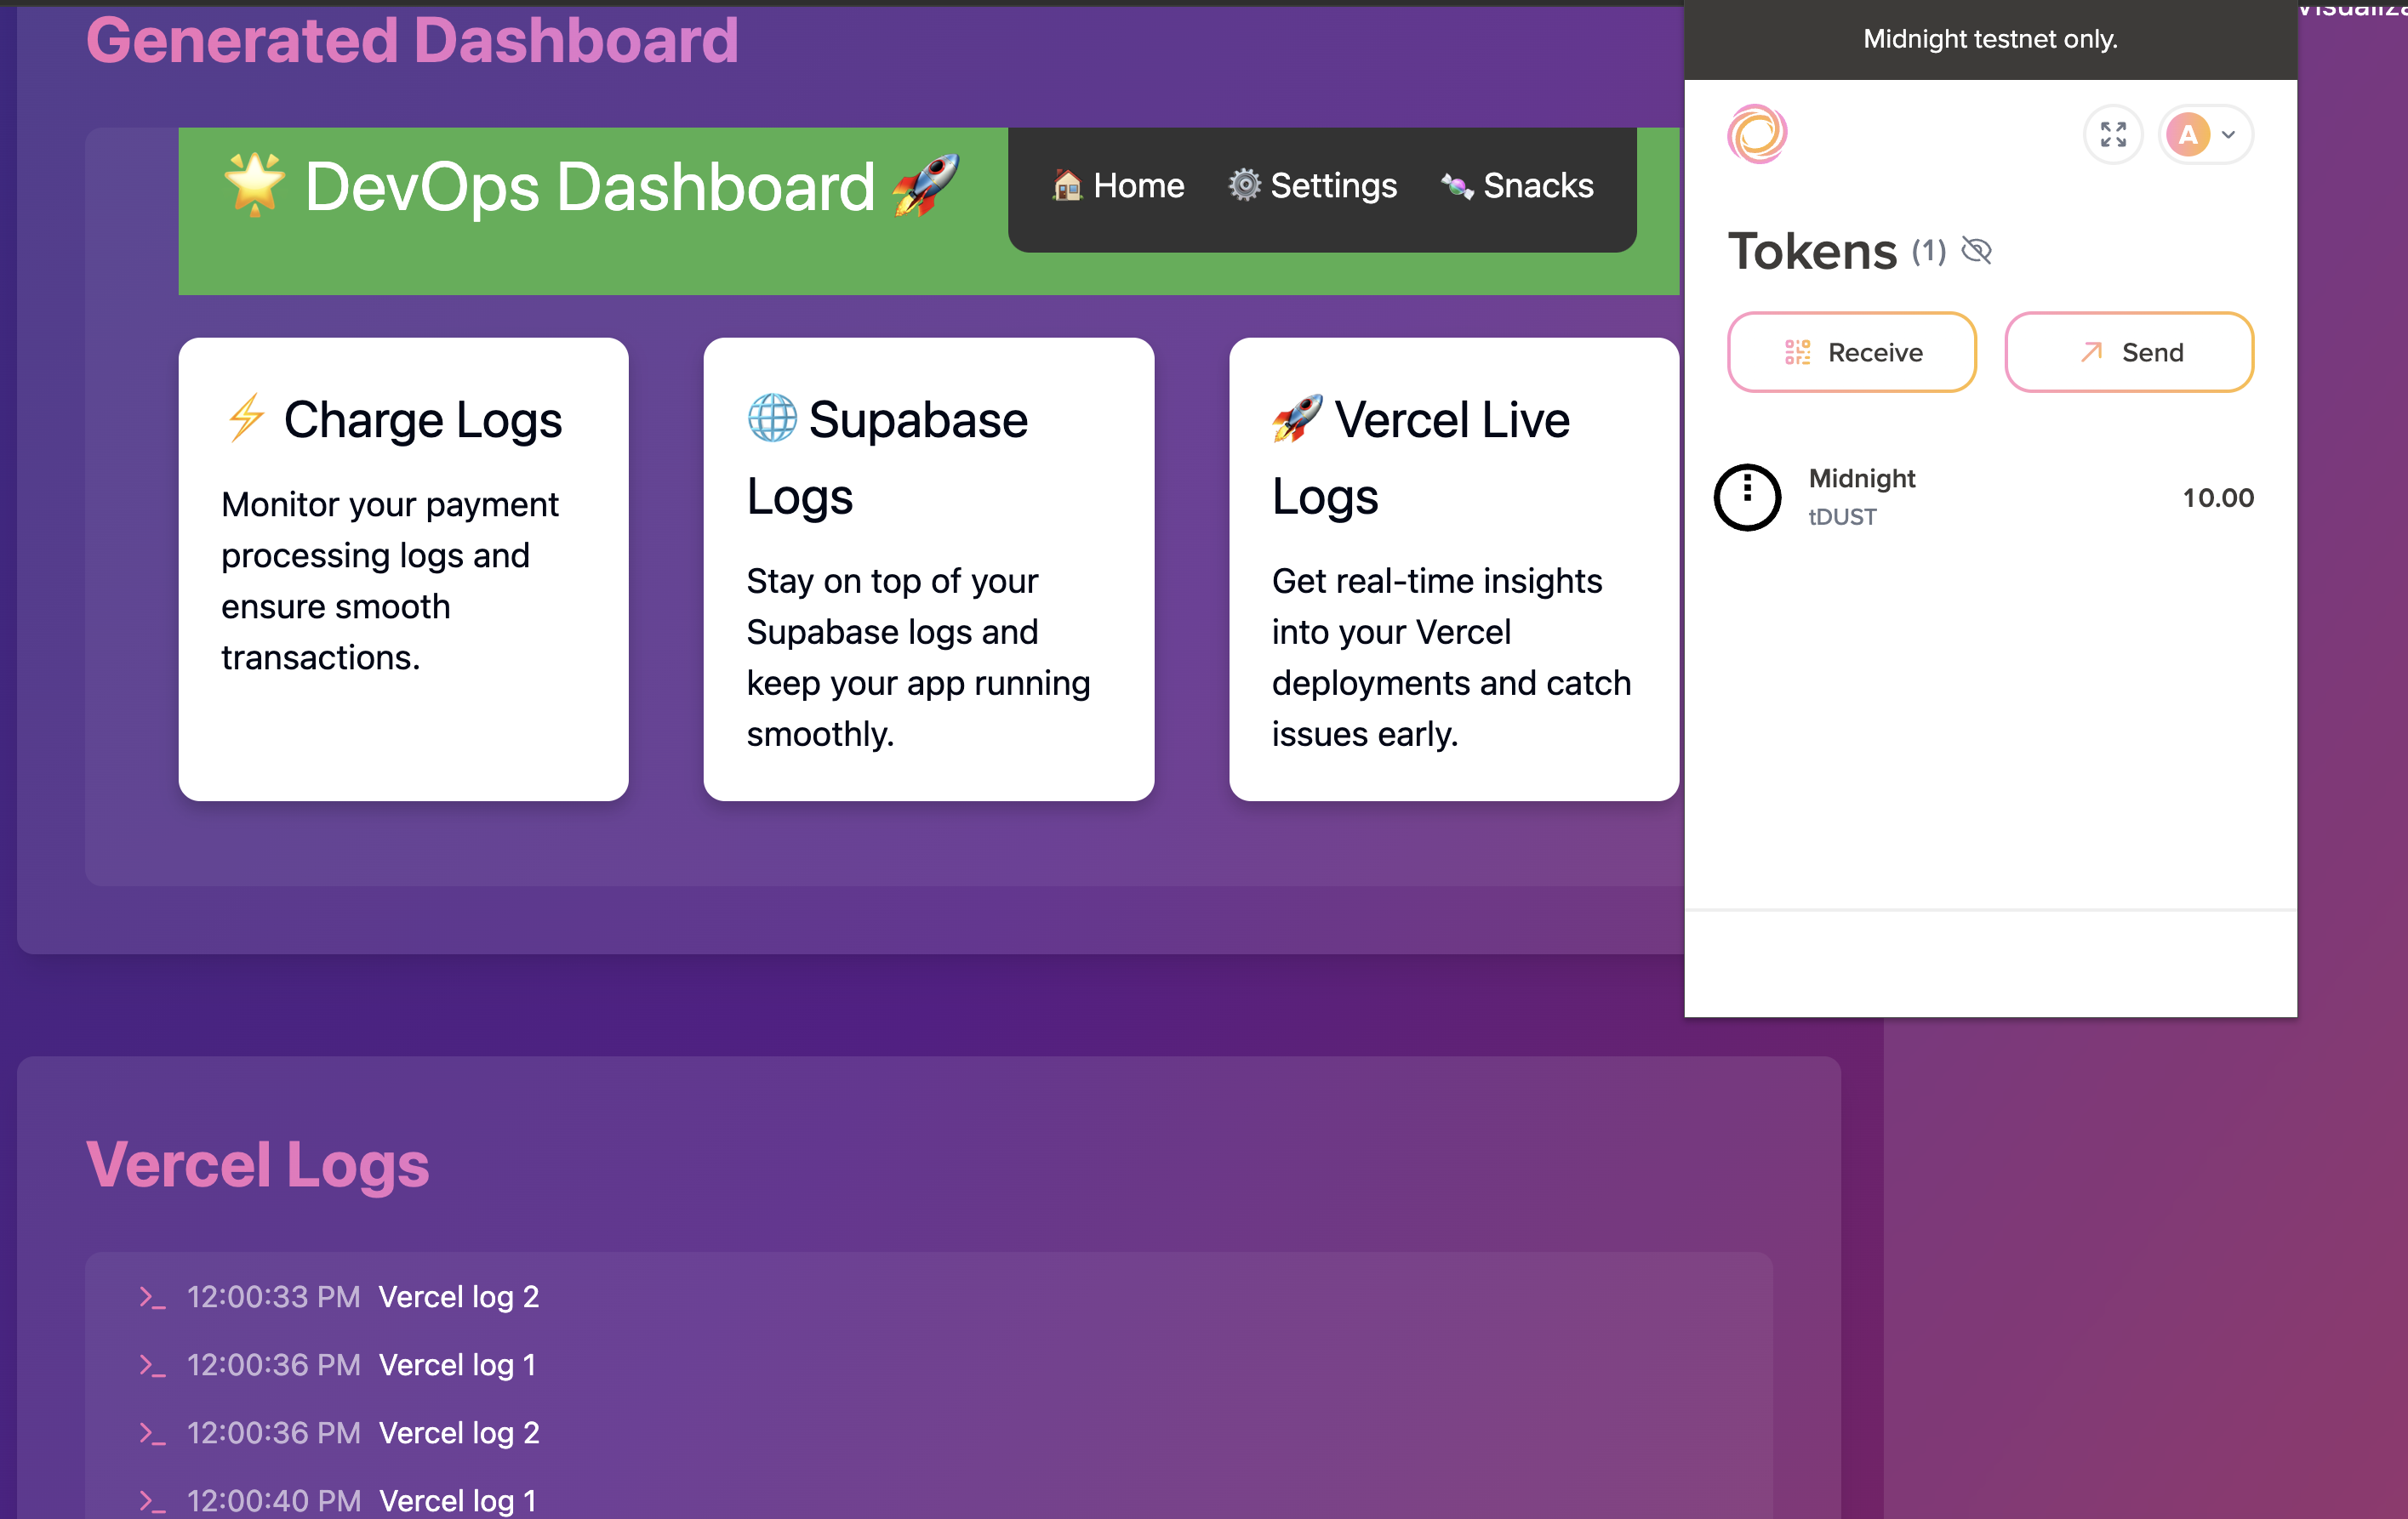Open the account A avatar dropdown
Screen dimensions: 2408x1519
2187,134
